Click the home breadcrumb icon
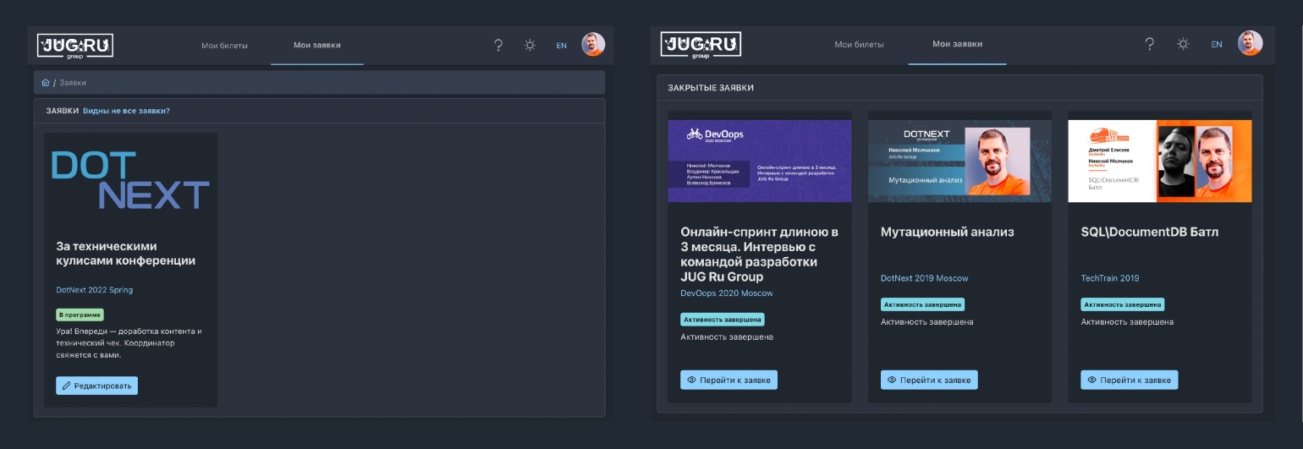The width and height of the screenshot is (1303, 449). [x=46, y=83]
